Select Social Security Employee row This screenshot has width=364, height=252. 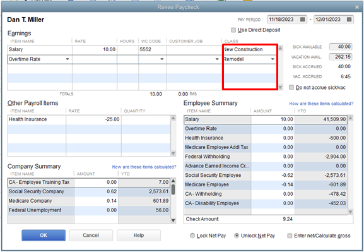(x=266, y=175)
